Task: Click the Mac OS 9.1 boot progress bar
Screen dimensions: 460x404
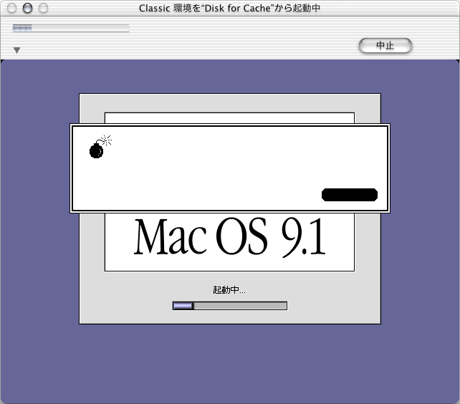Action: click(230, 306)
